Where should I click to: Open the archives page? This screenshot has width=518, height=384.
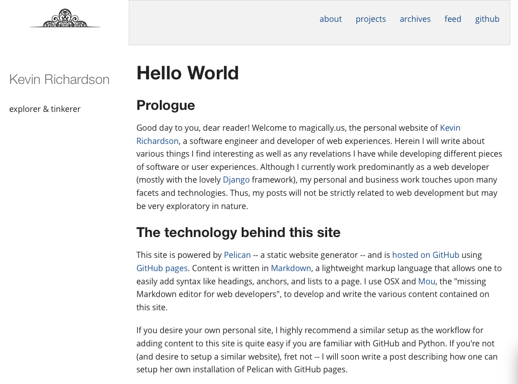(415, 19)
